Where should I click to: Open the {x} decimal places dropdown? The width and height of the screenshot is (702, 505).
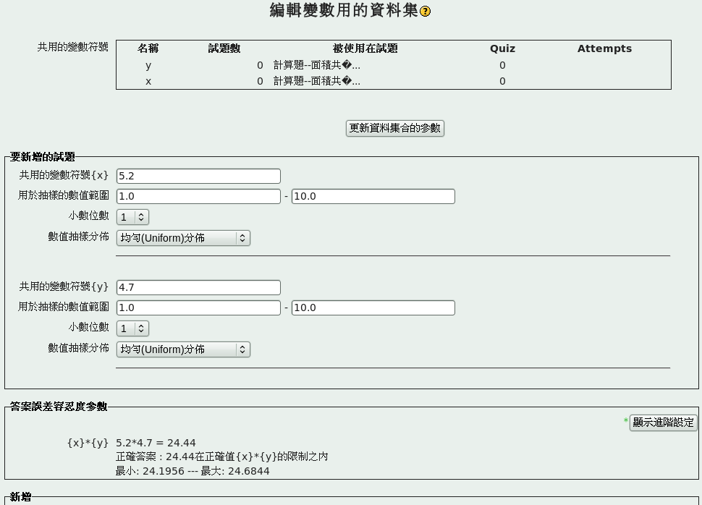[x=132, y=217]
